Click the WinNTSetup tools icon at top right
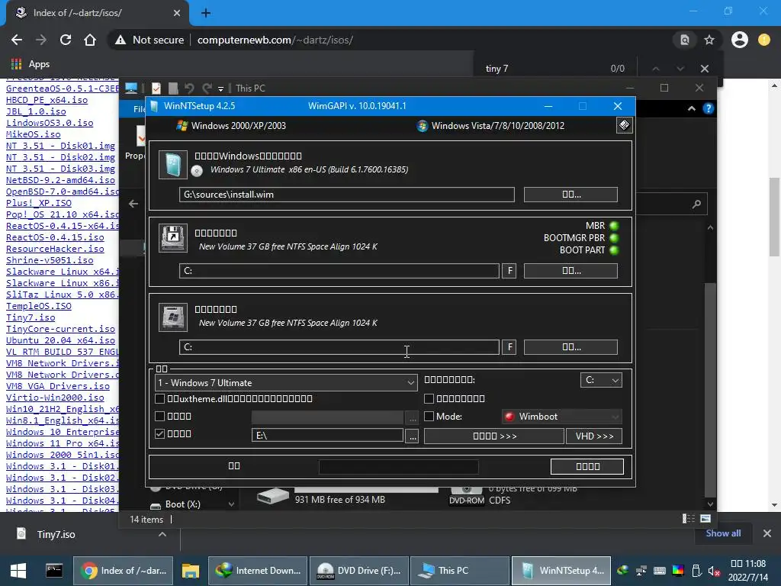This screenshot has width=781, height=586. pyautogui.click(x=624, y=125)
